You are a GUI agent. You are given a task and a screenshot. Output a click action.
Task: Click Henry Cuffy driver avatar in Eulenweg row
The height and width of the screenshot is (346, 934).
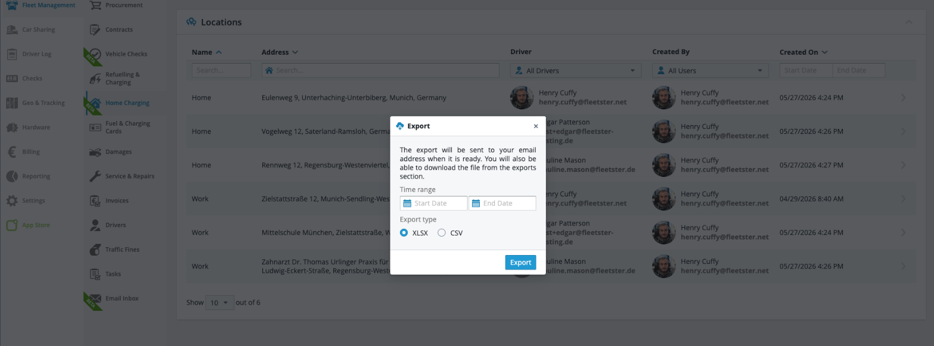point(522,98)
